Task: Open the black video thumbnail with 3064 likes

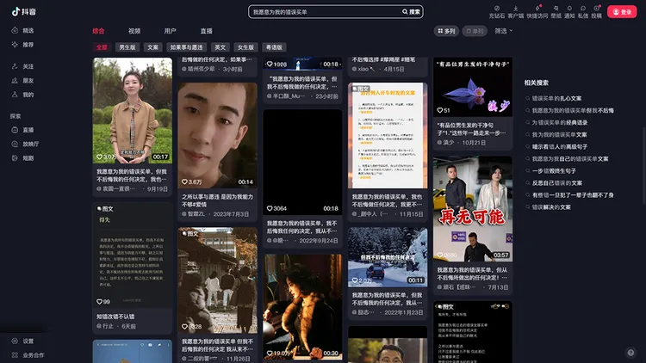Action: 302,162
